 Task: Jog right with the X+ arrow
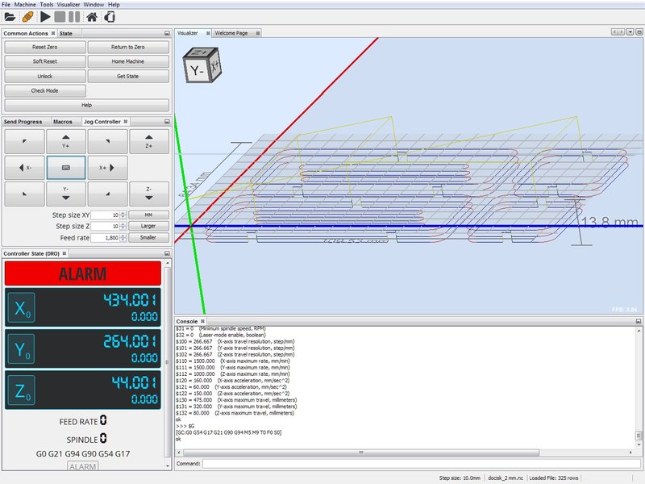(107, 168)
